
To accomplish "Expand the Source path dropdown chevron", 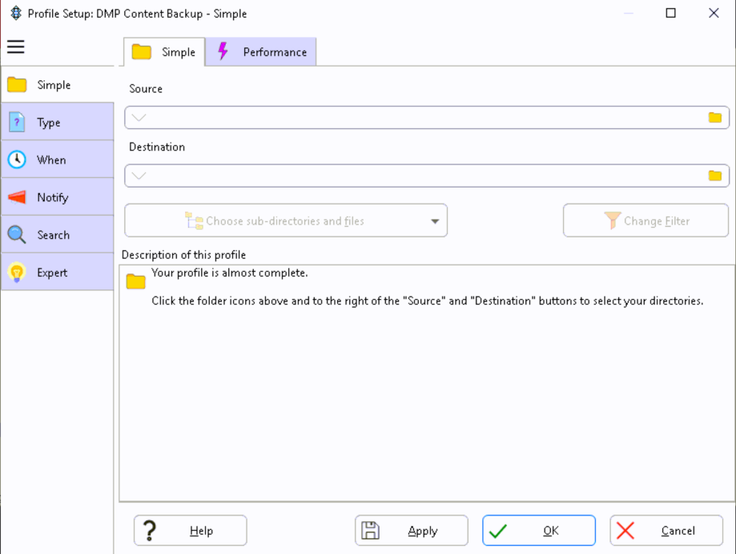I will coord(139,118).
